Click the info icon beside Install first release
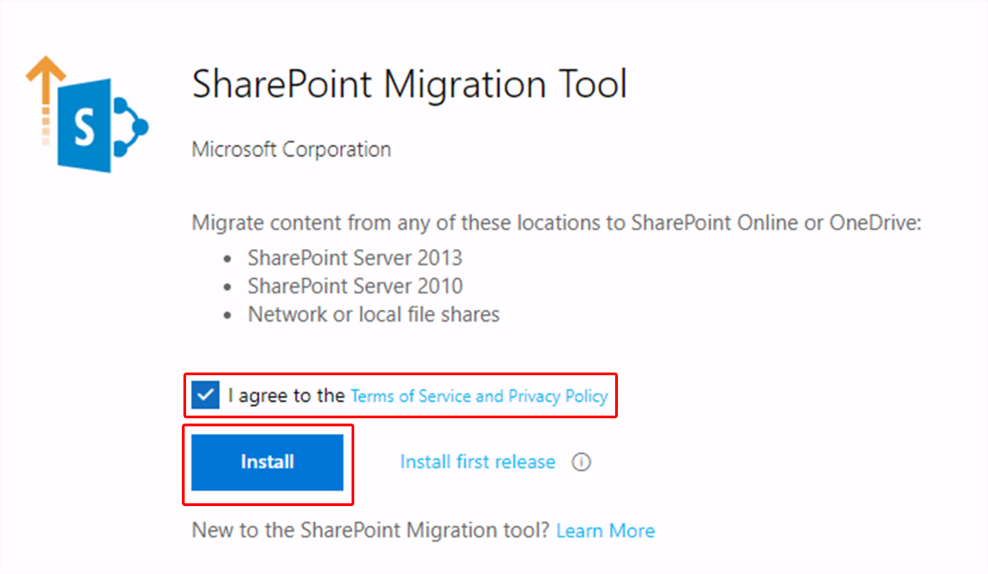The image size is (988, 574). [x=581, y=462]
